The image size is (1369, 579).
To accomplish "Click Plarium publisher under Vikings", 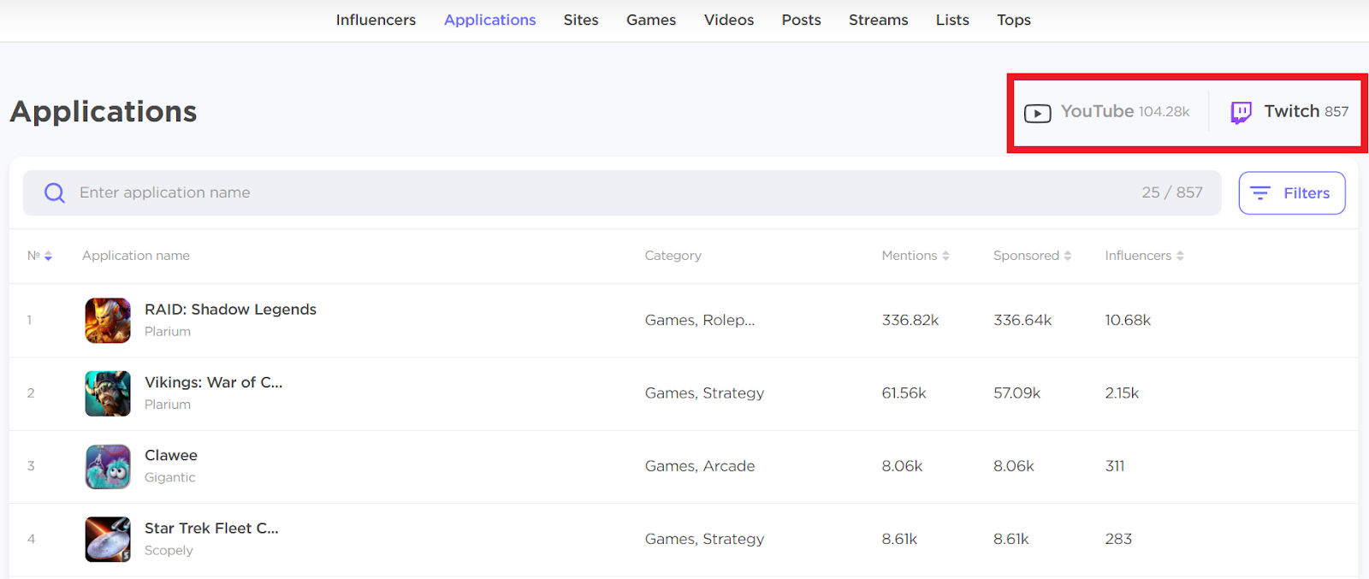I will [x=168, y=405].
